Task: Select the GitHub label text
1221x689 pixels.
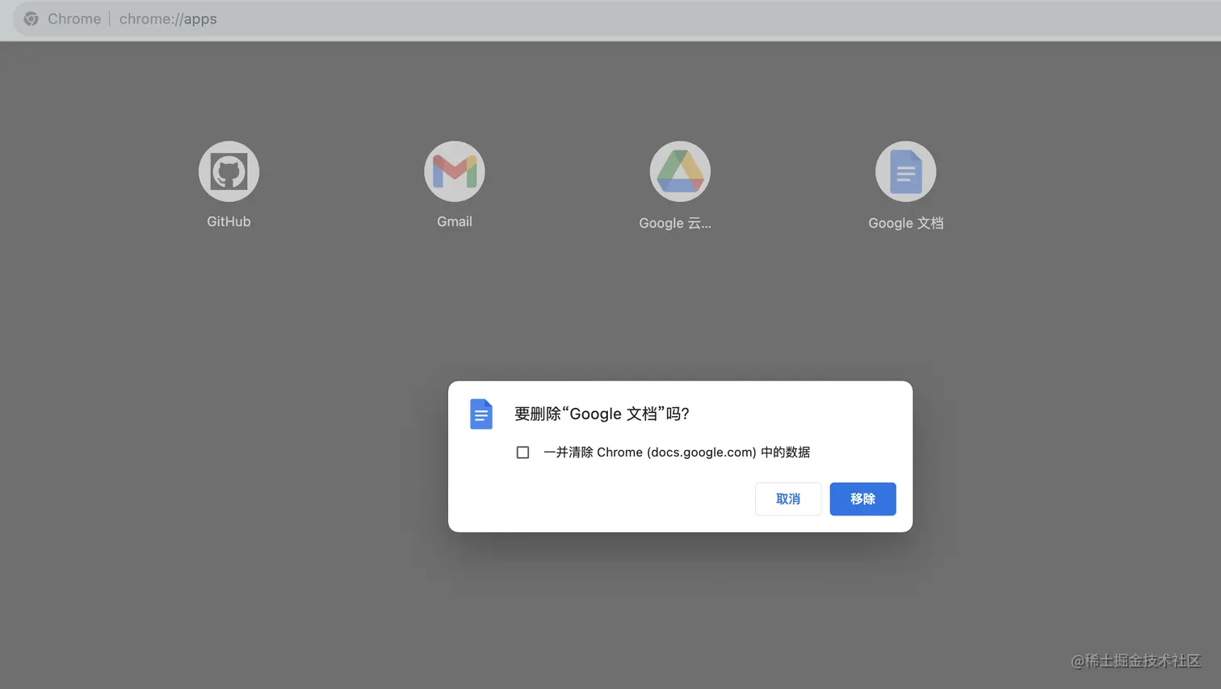Action: point(229,221)
